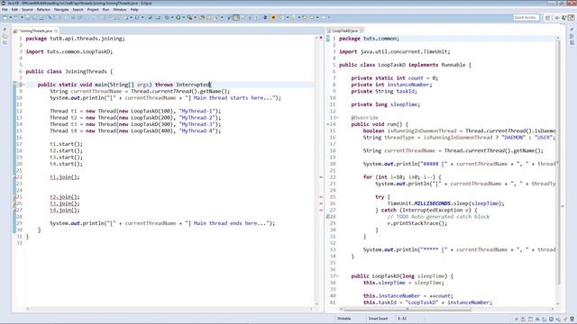Open the File menu
Viewport: 577px width, 324px height.
pyautogui.click(x=5, y=10)
